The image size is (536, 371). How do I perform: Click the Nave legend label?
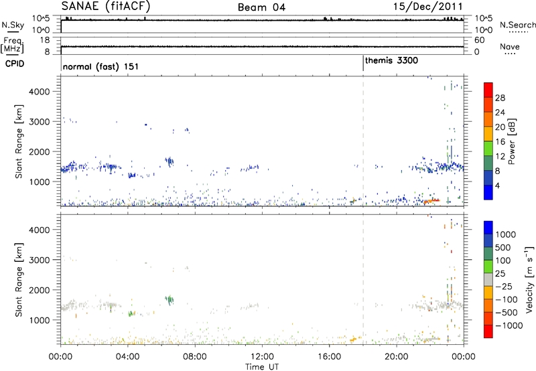[510, 46]
